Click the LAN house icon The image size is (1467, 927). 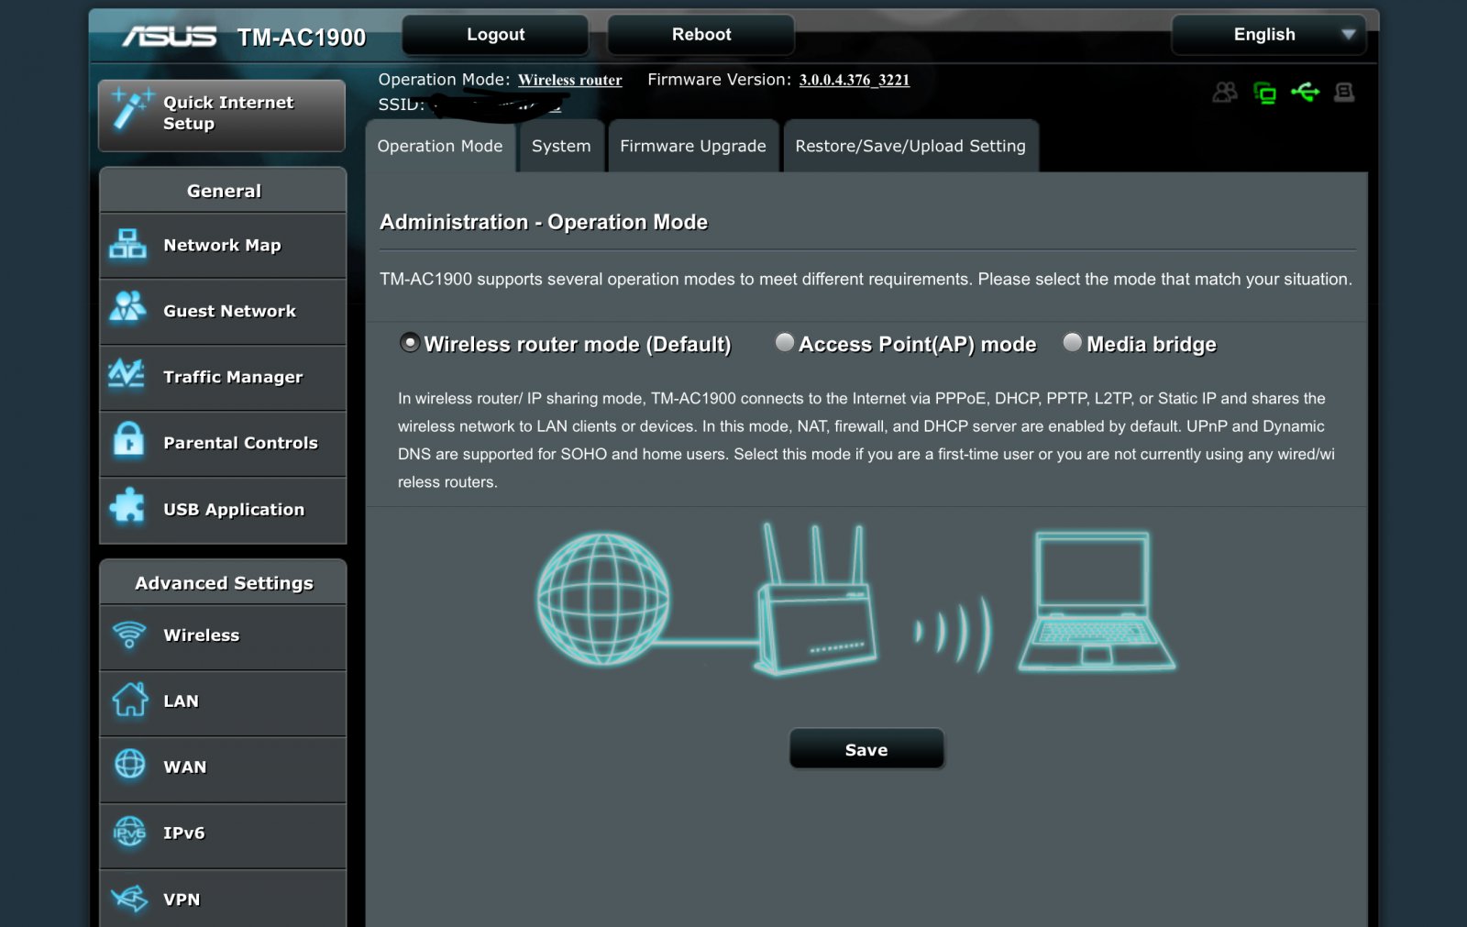click(129, 700)
